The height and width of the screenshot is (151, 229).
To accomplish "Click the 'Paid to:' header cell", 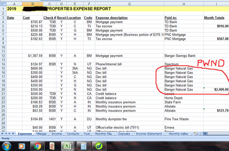I will pos(184,18).
